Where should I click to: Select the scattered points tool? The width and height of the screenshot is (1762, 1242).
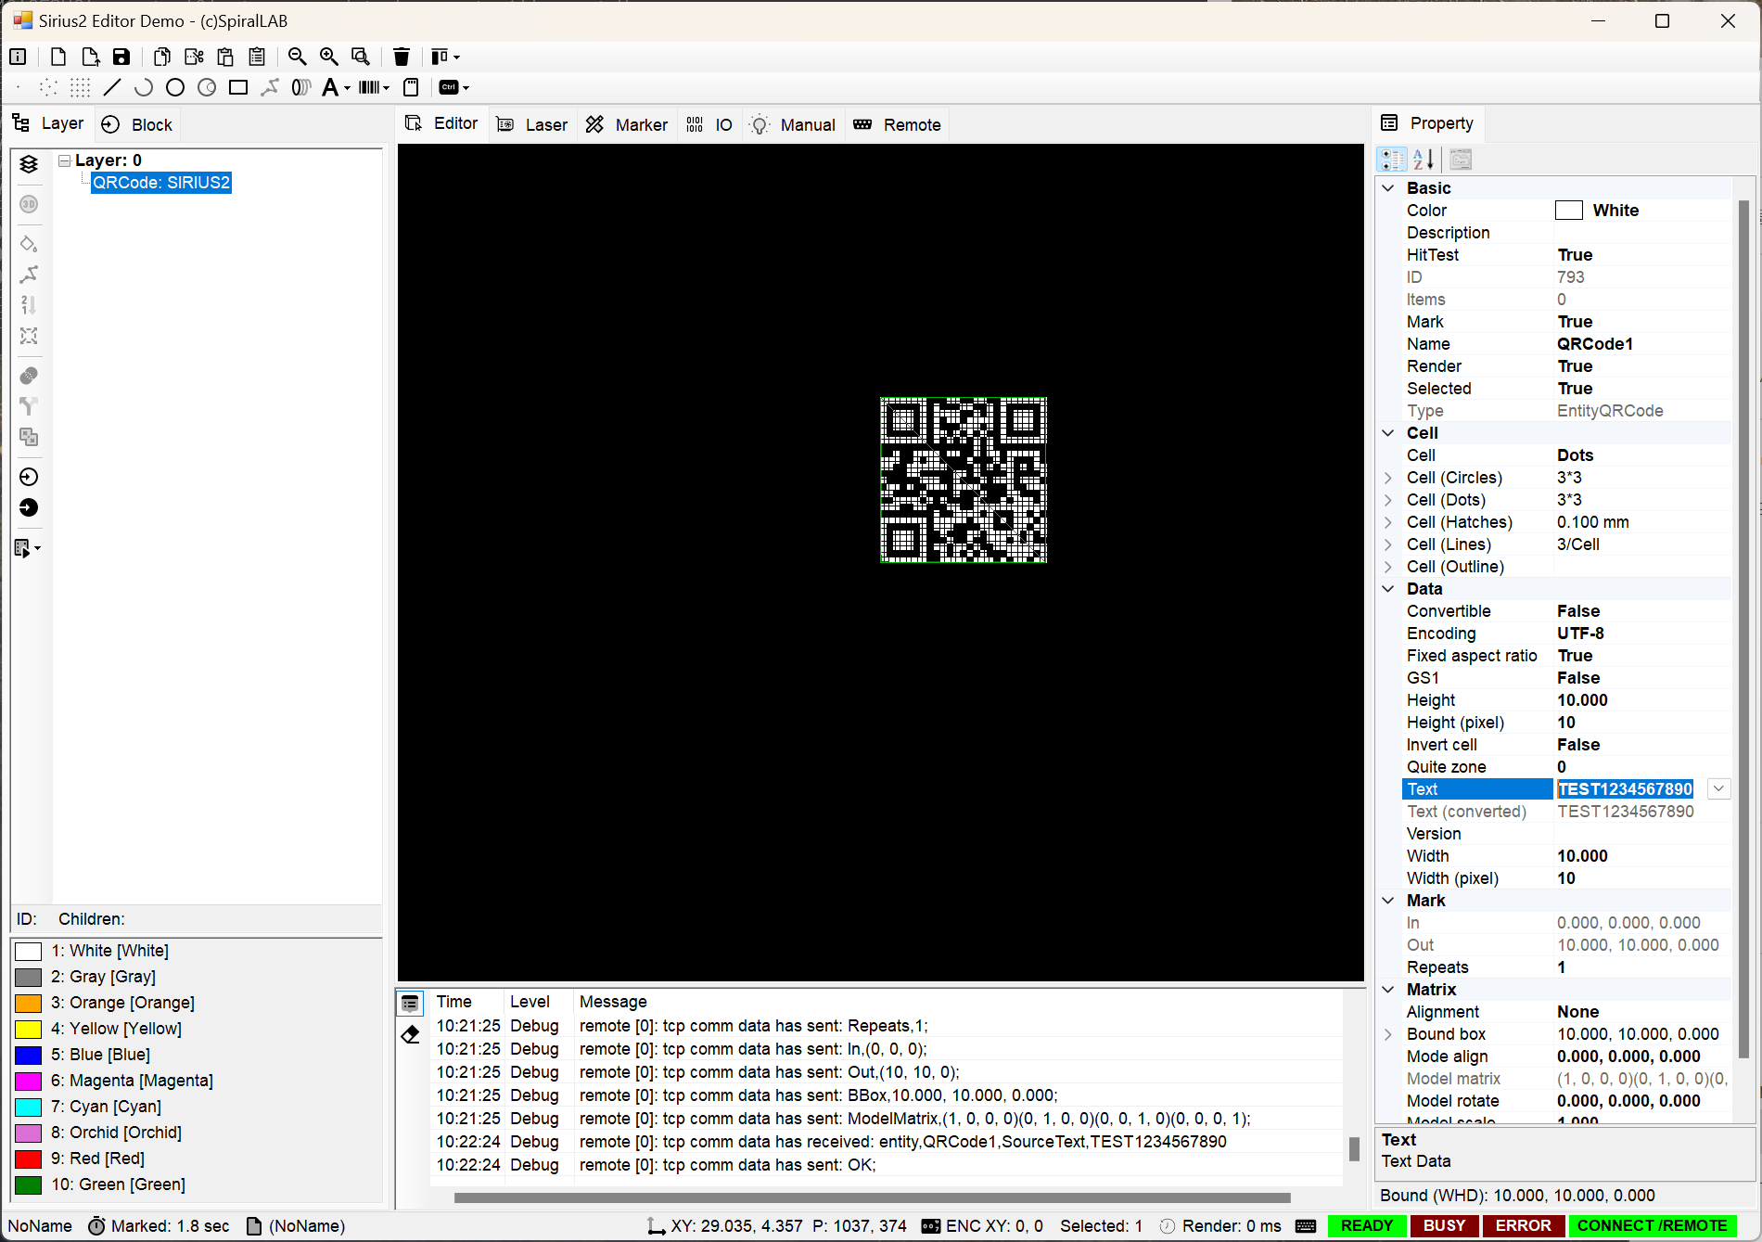[x=48, y=87]
